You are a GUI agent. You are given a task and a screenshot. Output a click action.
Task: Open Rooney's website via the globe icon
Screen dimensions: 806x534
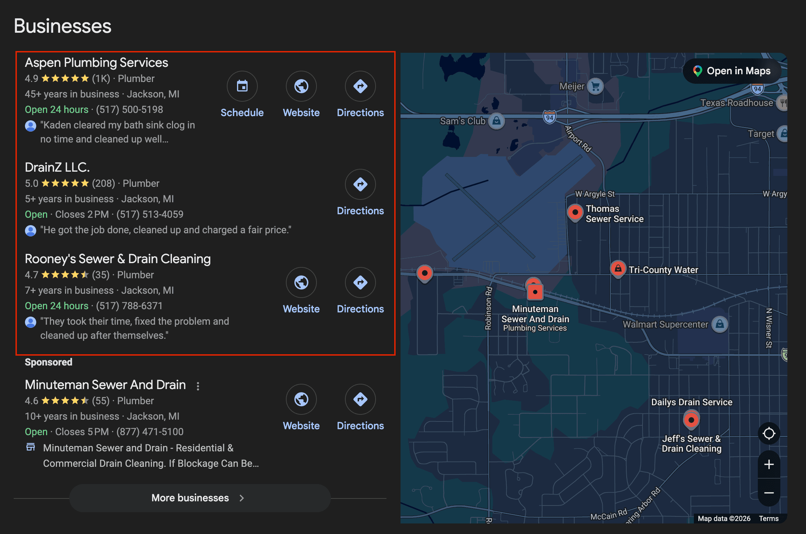pos(301,282)
